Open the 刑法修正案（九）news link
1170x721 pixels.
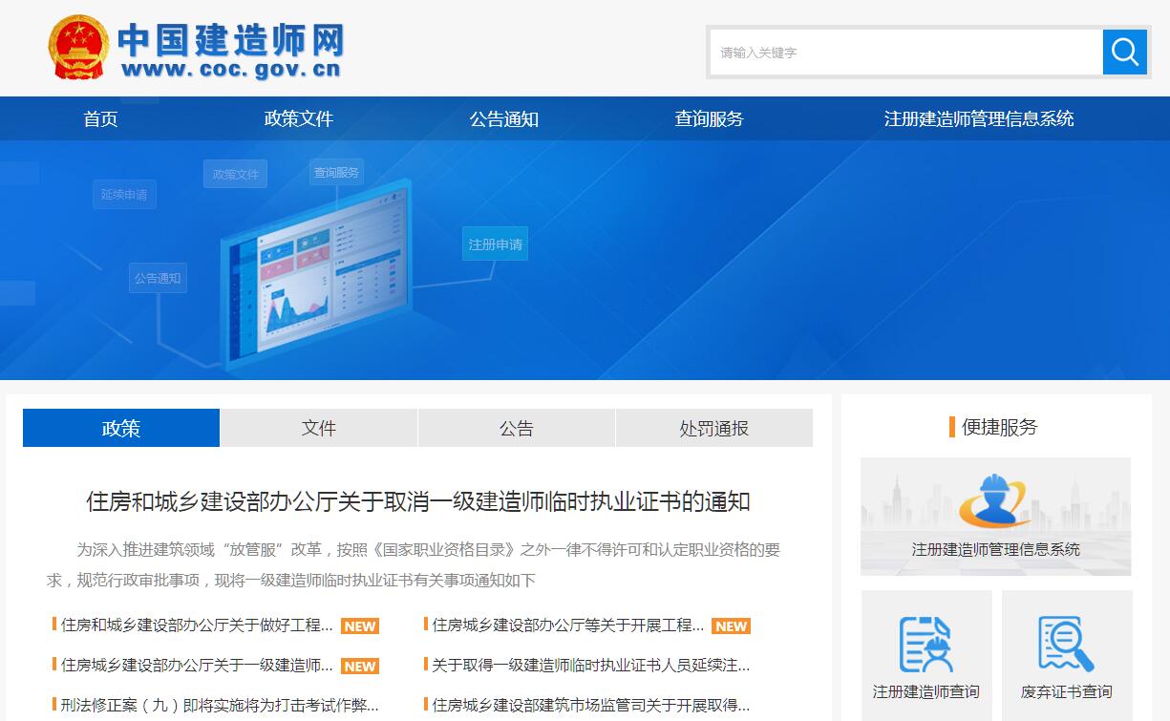coord(220,706)
